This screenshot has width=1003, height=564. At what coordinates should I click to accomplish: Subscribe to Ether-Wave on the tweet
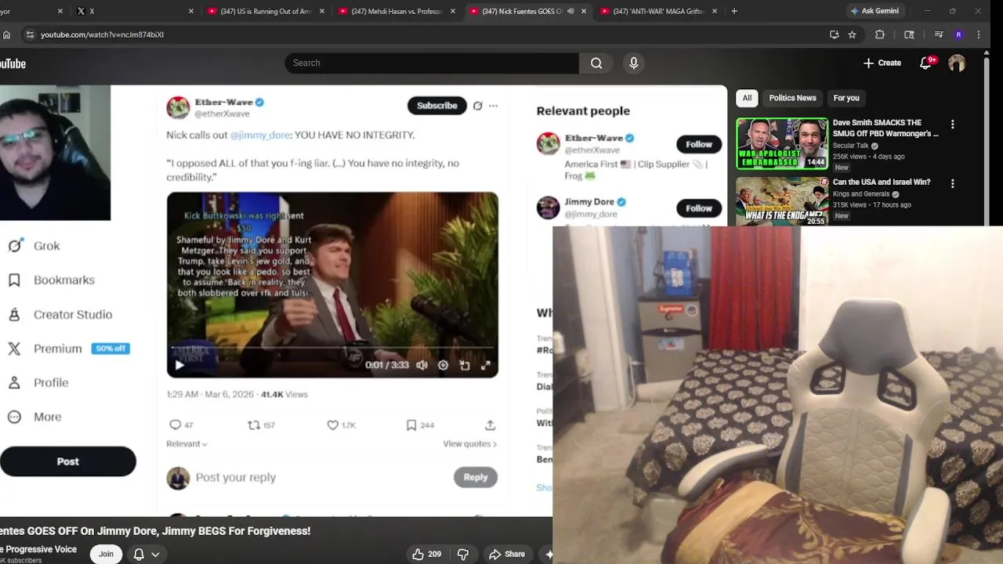click(x=436, y=106)
